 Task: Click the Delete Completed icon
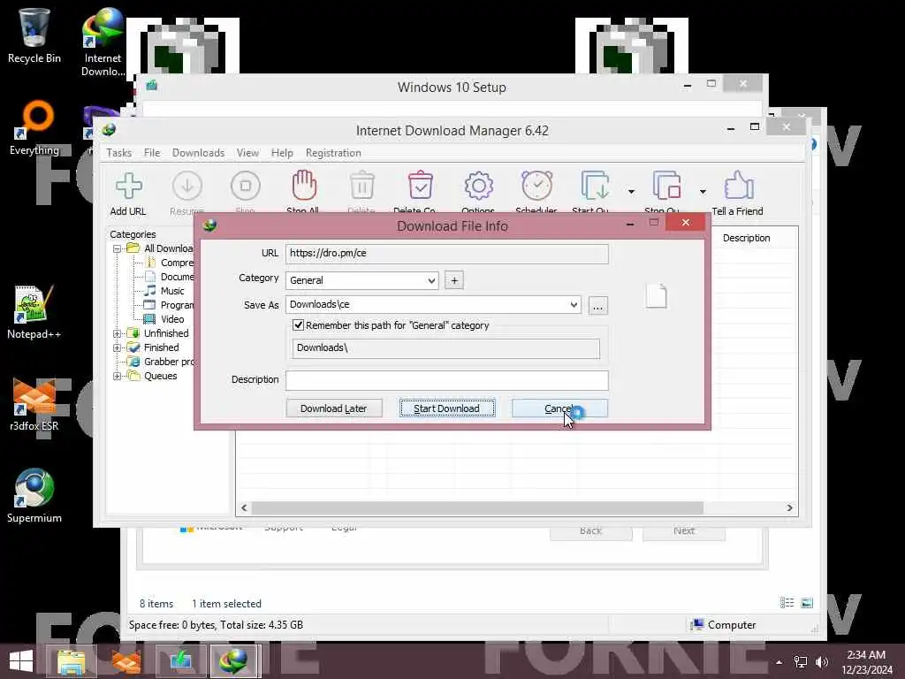420,186
